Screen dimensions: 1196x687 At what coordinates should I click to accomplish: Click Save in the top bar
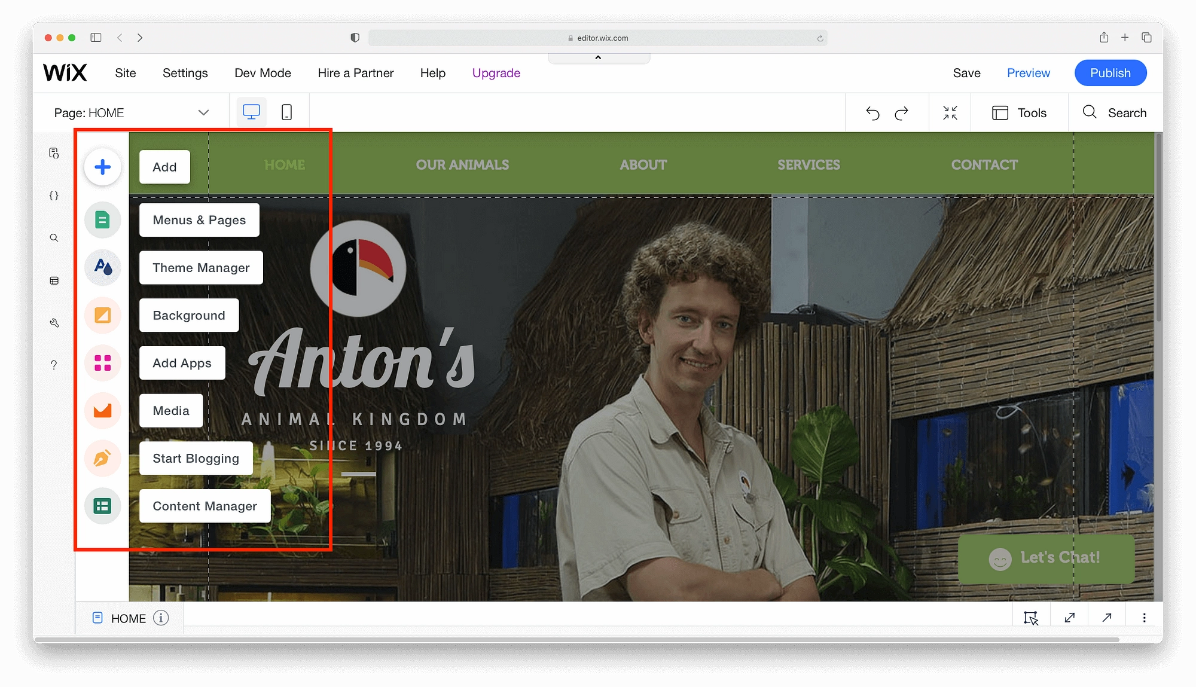click(967, 73)
